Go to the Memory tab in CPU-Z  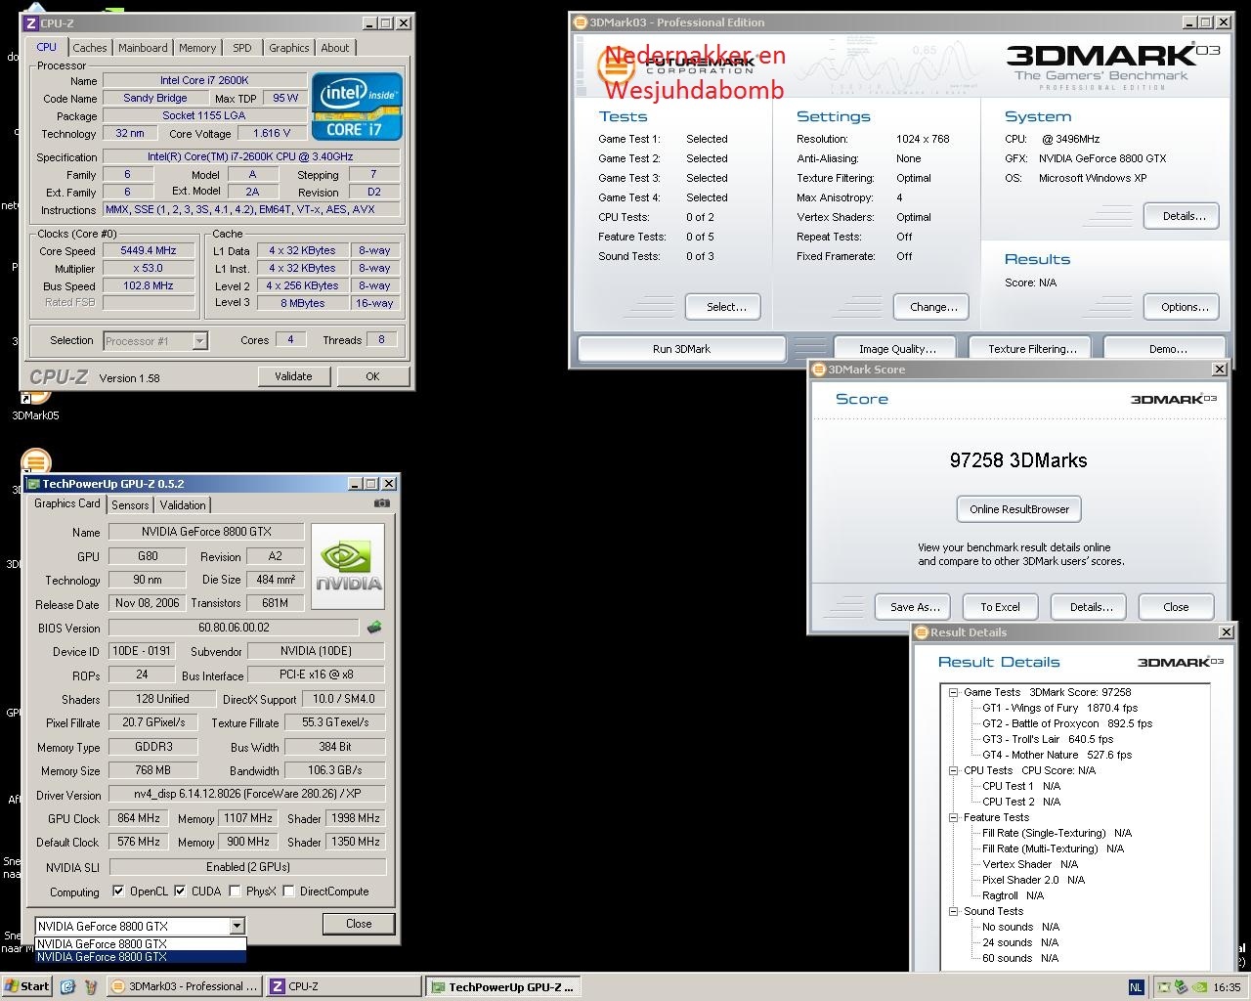197,48
